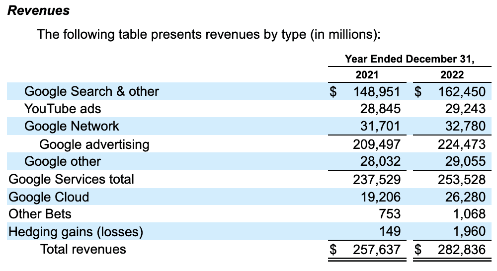
Task: Click the value 29,243
Action: tap(465, 109)
